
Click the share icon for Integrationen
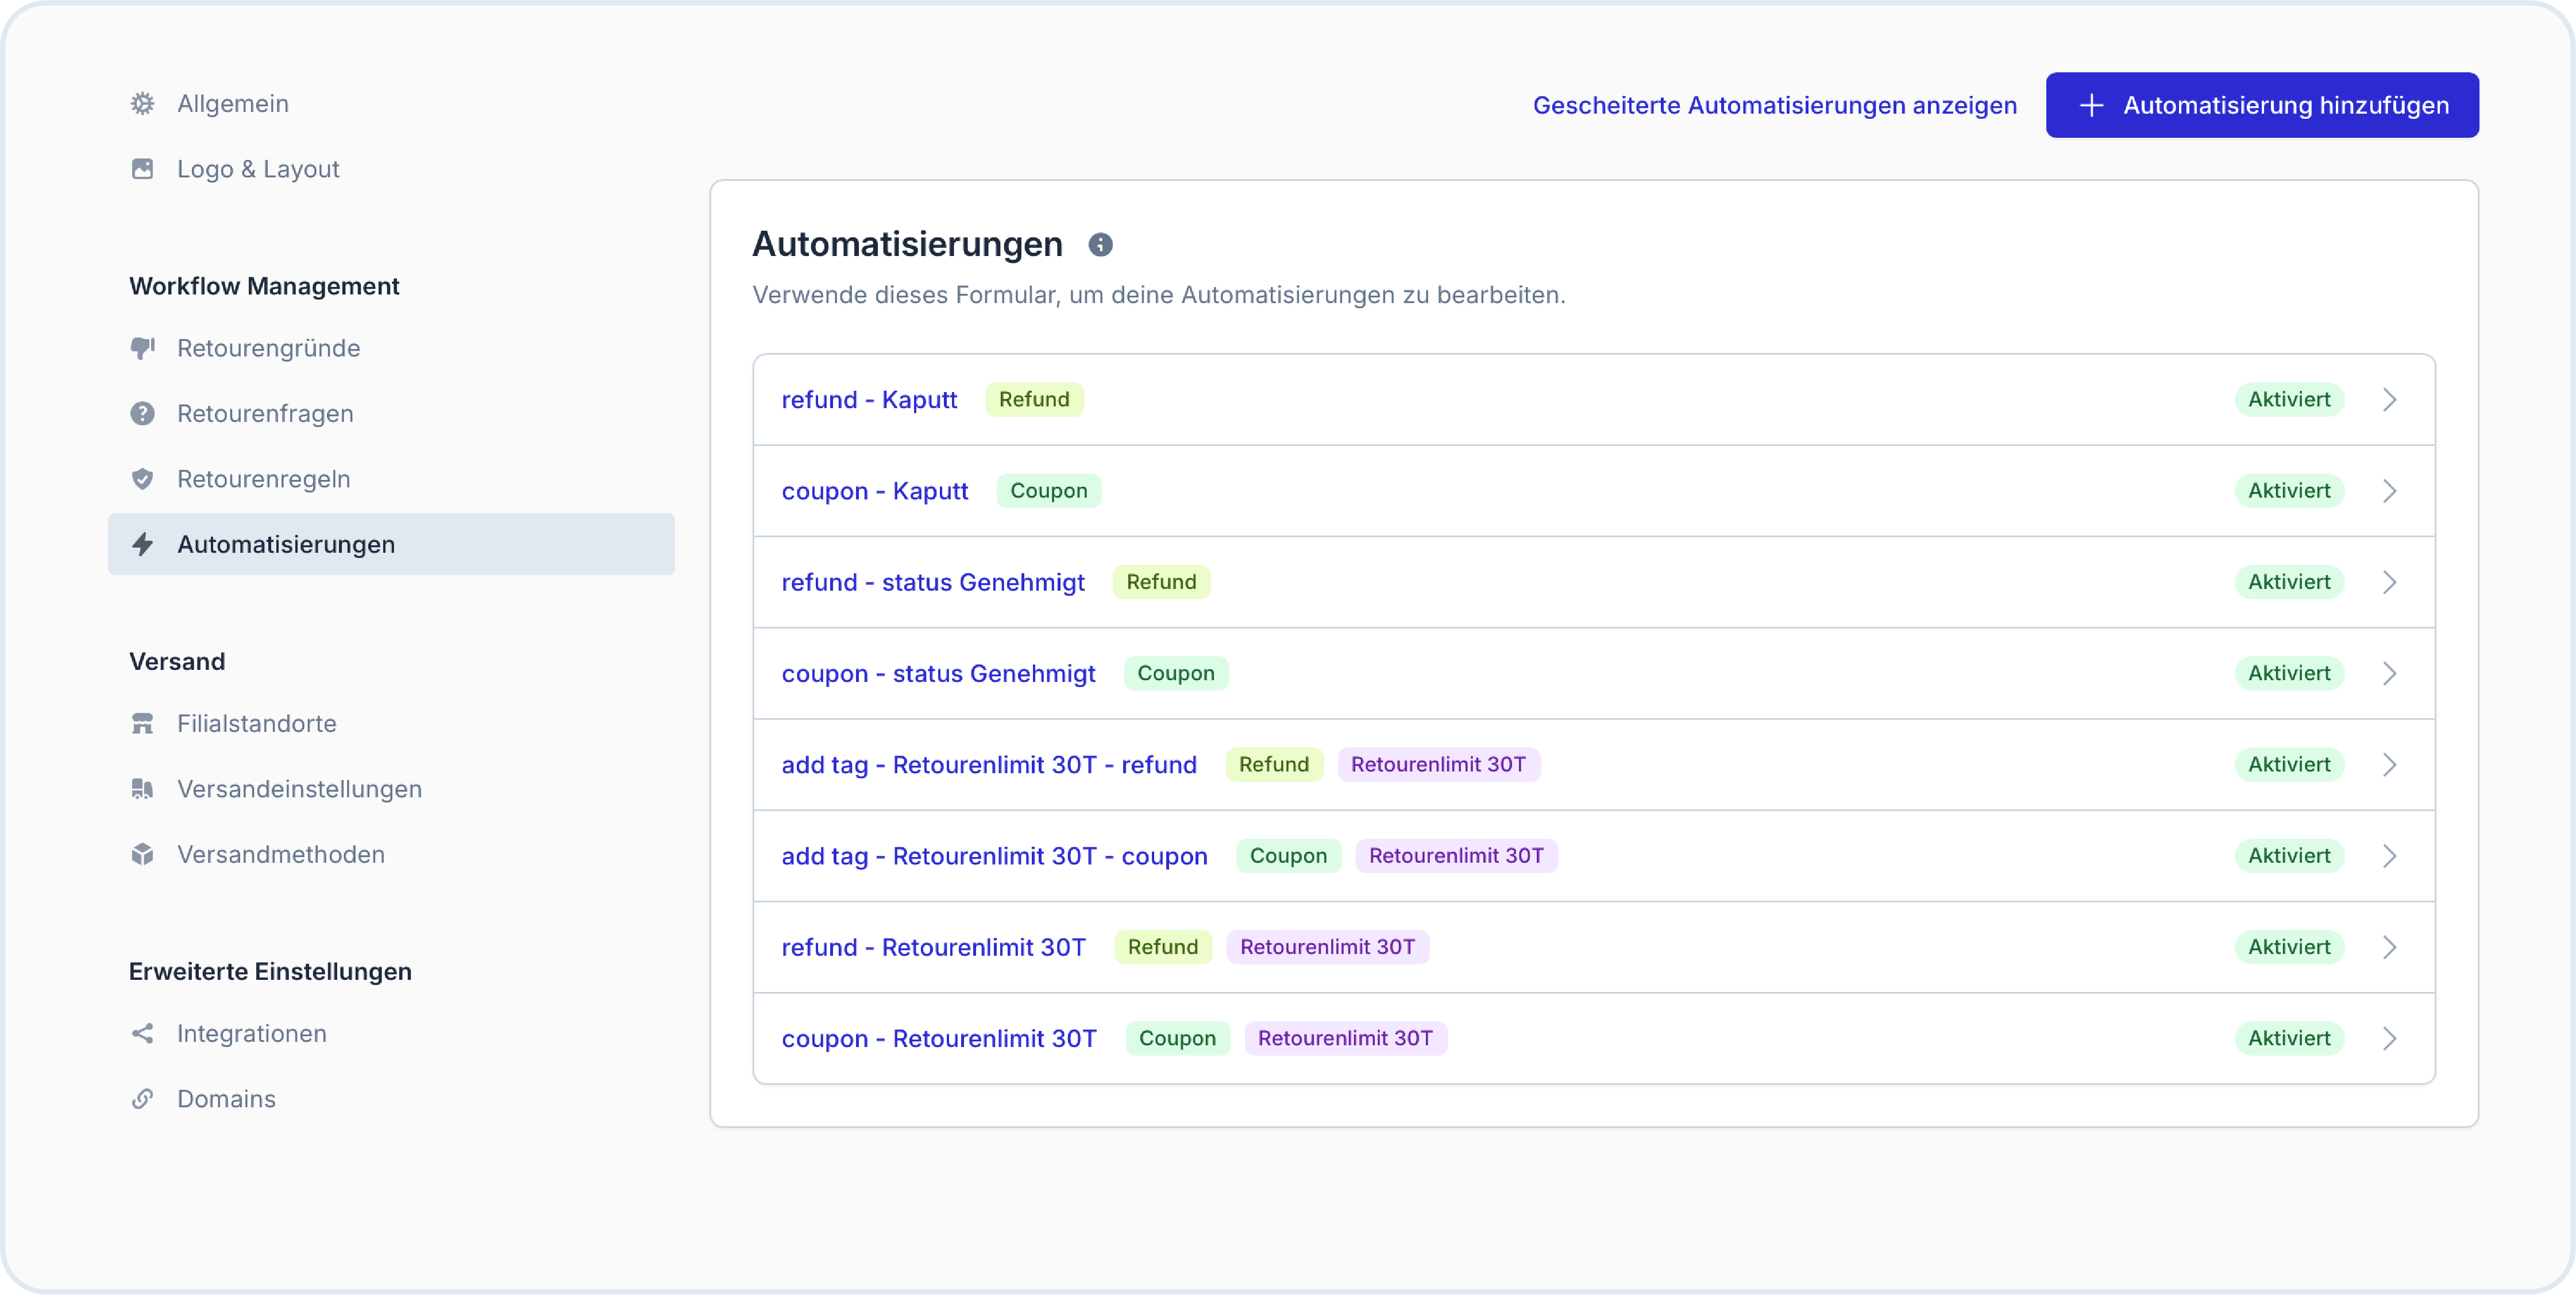[x=143, y=1033]
